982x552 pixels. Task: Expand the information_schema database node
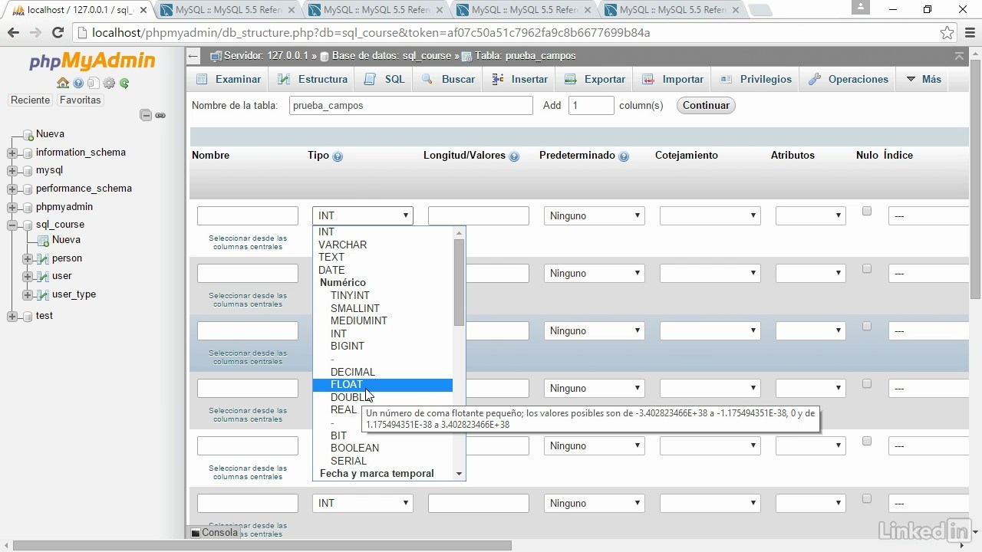[x=12, y=153]
